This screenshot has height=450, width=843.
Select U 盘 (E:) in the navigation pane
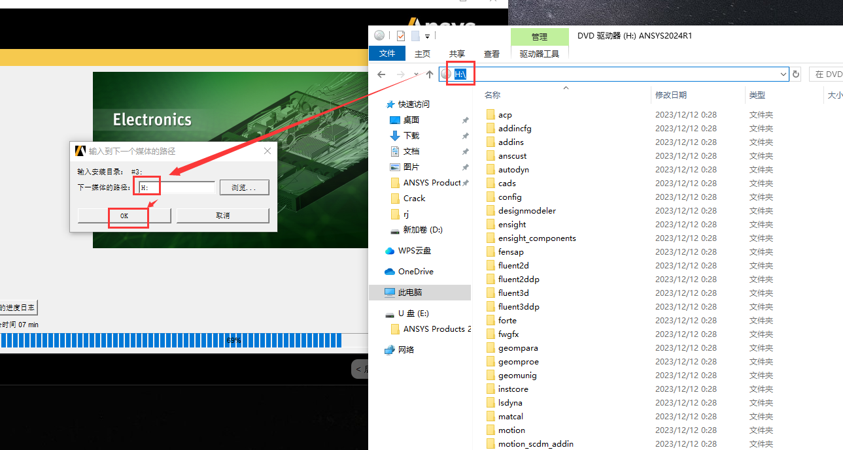413,313
